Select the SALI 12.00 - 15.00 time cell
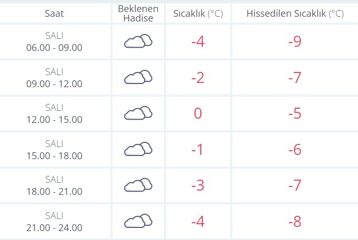The image size is (358, 240). (54, 113)
